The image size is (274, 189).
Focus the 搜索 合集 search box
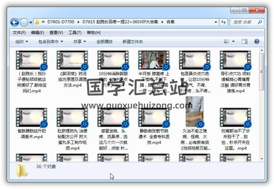[x=244, y=22]
